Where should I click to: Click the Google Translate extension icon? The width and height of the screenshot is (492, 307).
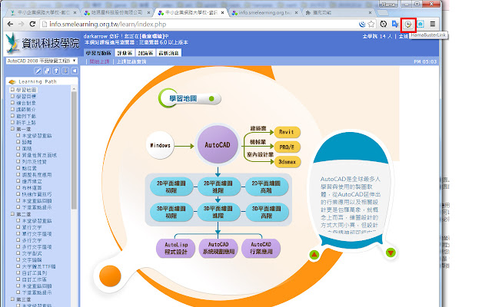click(394, 24)
